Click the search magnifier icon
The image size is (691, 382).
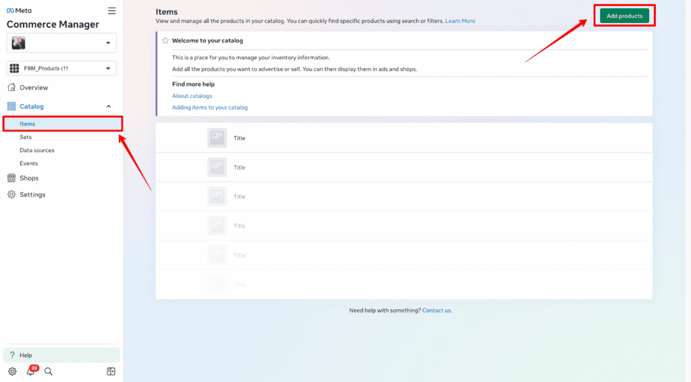point(49,371)
